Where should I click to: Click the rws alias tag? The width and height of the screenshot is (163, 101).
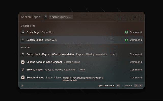[x=113, y=54]
